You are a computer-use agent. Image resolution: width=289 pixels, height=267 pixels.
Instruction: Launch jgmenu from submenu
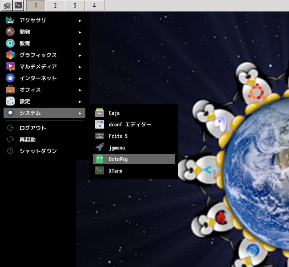134,147
